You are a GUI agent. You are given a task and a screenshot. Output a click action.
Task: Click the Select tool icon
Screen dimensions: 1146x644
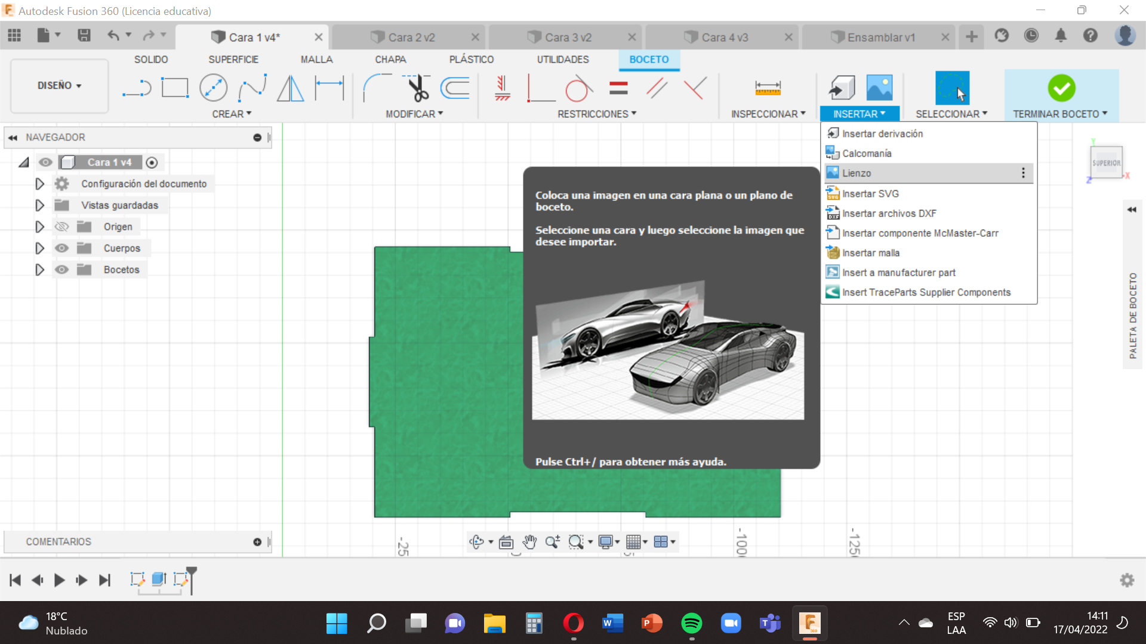(x=952, y=88)
